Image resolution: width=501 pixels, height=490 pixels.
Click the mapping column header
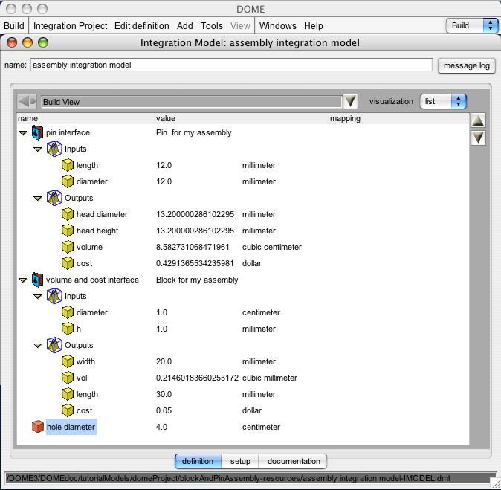[x=398, y=118]
